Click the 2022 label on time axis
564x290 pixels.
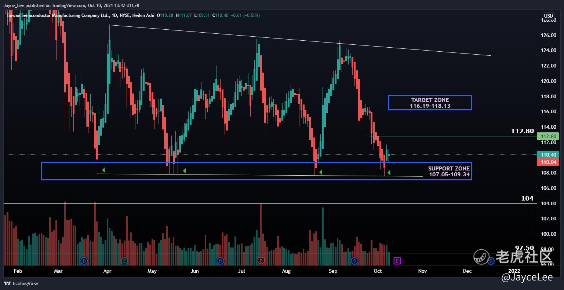point(514,271)
